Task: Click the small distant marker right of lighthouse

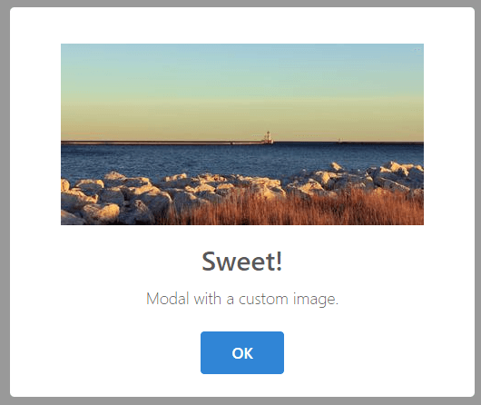Action: (339, 141)
